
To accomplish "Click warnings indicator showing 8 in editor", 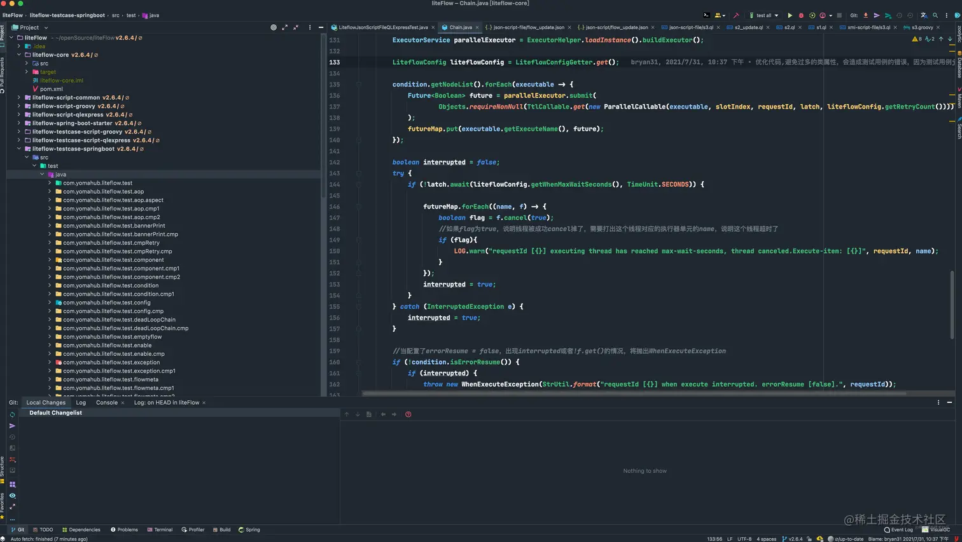I will click(917, 39).
